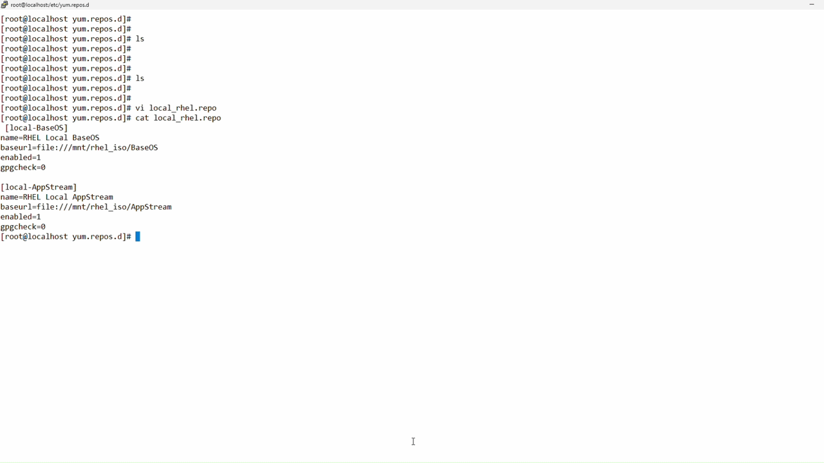Screen dimensions: 824x463
Task: Click the baseurl line ending in AppStream
Action: pos(86,207)
